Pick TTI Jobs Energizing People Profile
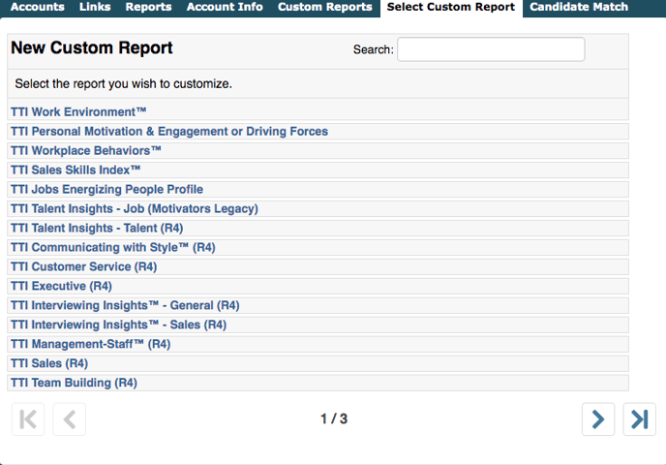This screenshot has width=666, height=465. (106, 189)
